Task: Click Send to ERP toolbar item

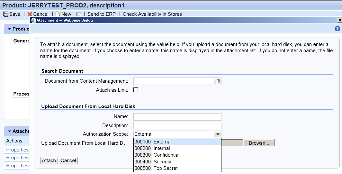Action: click(102, 14)
